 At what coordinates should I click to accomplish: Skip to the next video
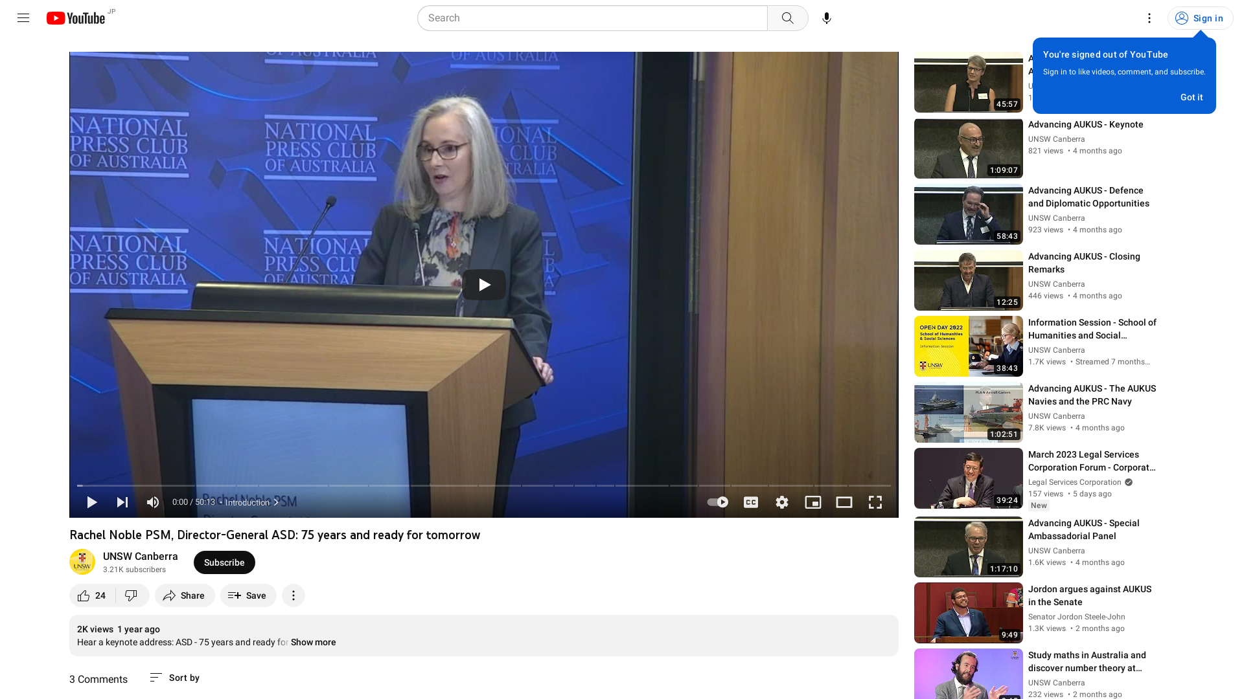coord(122,502)
